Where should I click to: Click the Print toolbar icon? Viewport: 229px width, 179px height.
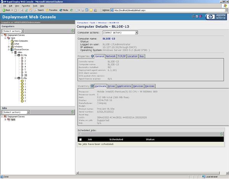(82, 10)
